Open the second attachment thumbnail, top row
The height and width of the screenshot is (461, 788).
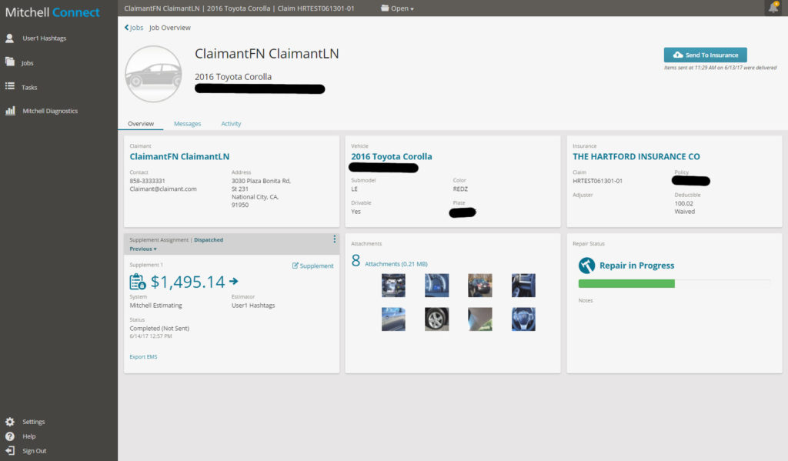click(437, 286)
